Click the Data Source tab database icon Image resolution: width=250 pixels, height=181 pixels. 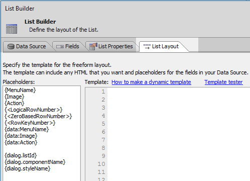coord(11,46)
